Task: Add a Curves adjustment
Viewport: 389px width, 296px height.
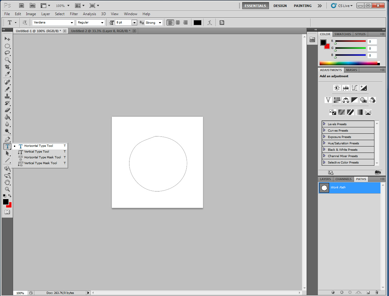Action: [355, 88]
